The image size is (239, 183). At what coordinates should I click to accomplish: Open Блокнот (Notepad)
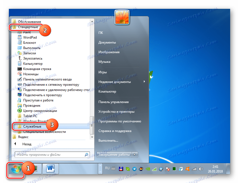click(30, 43)
